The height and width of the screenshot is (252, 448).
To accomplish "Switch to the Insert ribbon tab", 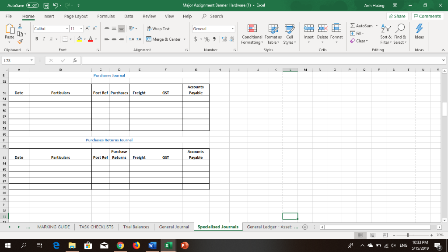I will pos(49,16).
